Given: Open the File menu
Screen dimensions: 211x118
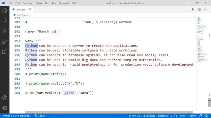Looking at the screenshot, I should click(x=10, y=3).
